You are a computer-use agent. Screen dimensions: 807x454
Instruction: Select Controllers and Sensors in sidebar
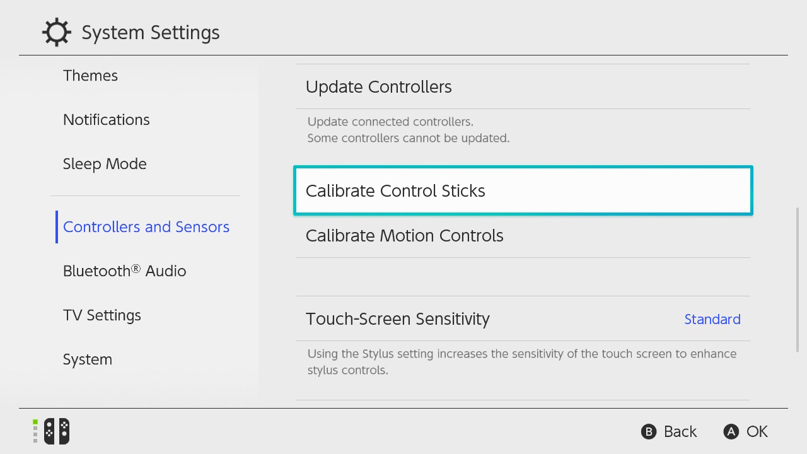coord(146,227)
